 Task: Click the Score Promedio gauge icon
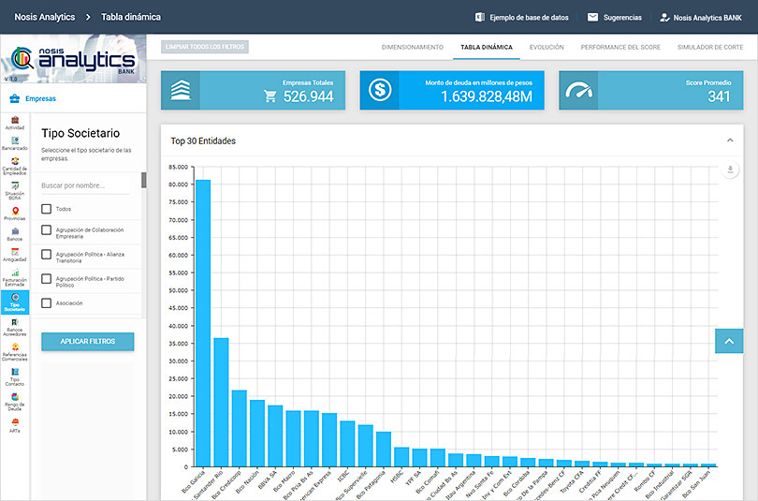[578, 91]
